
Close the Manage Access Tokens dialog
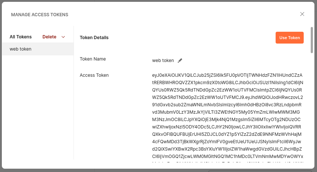click(x=302, y=14)
